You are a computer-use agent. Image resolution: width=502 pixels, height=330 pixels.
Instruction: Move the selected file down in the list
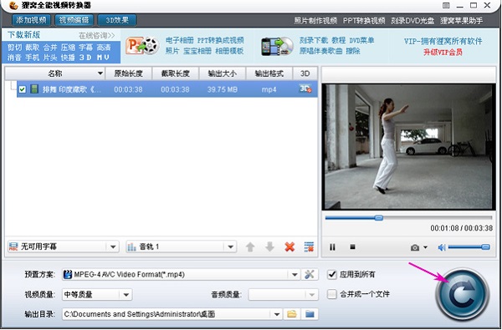269,246
